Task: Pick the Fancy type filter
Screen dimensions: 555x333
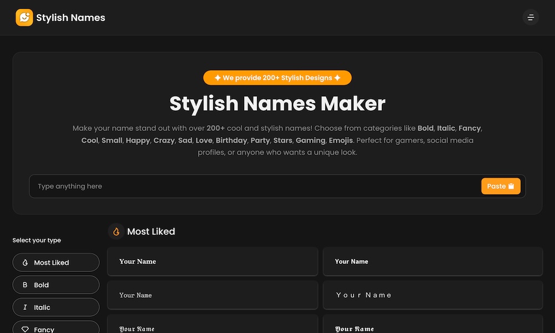Action: (x=56, y=327)
